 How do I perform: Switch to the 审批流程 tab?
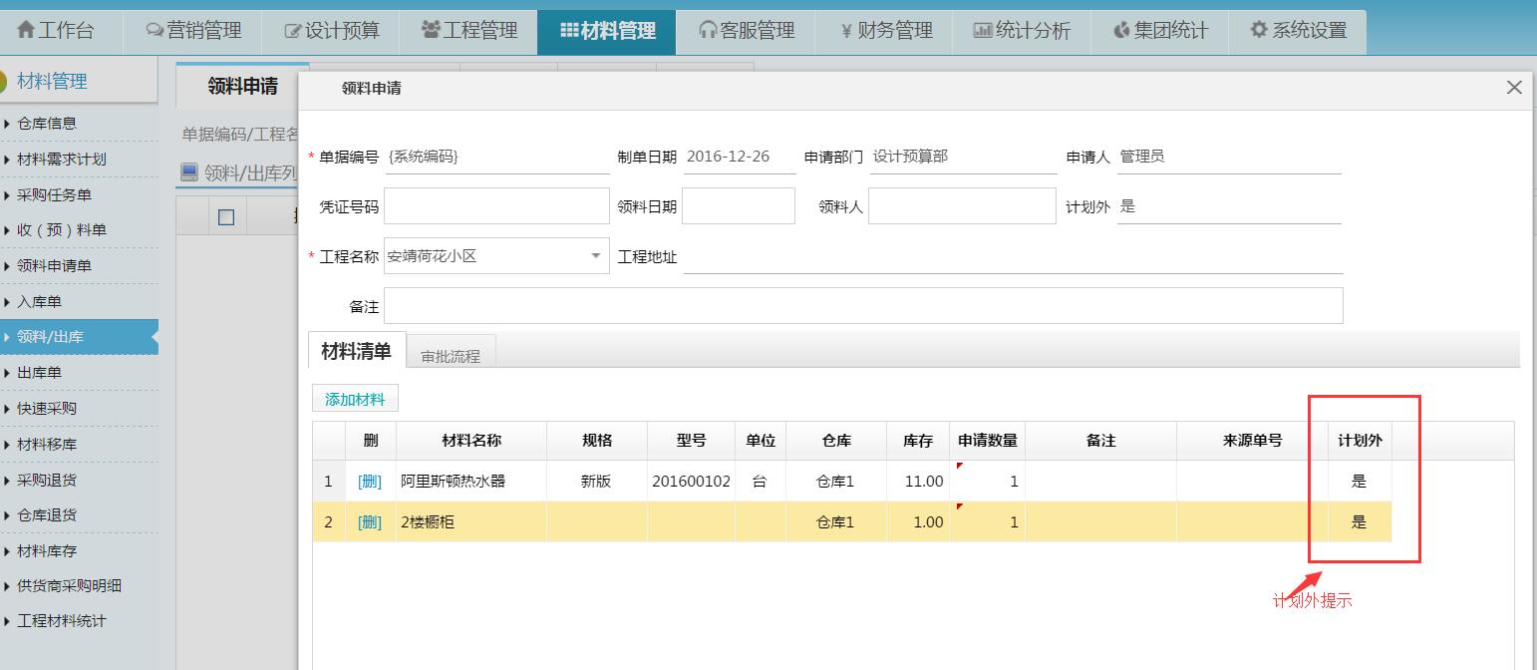(451, 354)
